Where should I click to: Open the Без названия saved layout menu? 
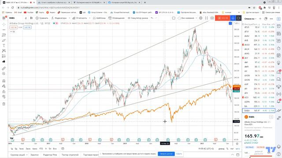click(187, 18)
